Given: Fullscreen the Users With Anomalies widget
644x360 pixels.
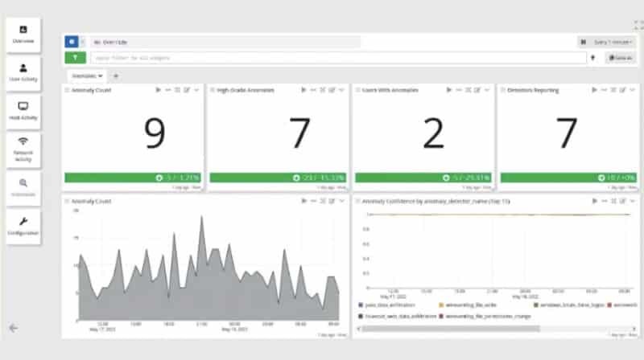Looking at the screenshot, I should pos(466,90).
